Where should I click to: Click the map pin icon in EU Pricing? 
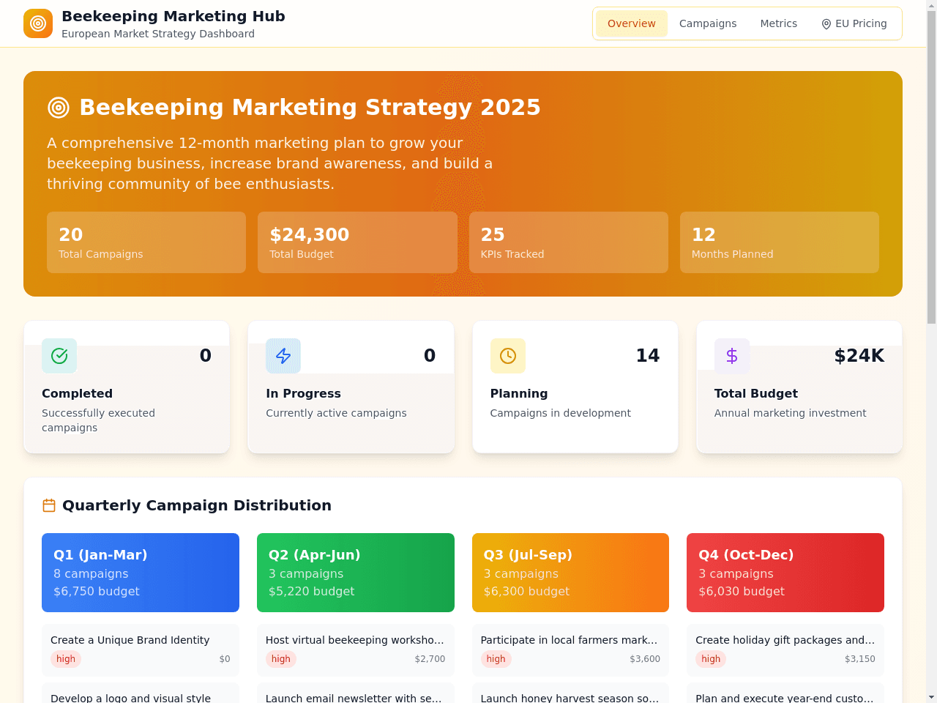pos(826,24)
